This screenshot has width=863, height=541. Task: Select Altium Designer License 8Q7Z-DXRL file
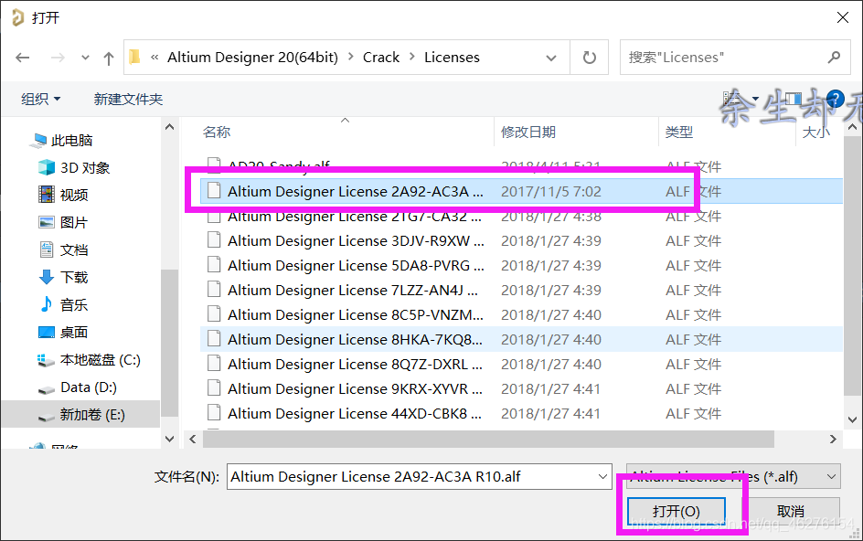pyautogui.click(x=521, y=365)
